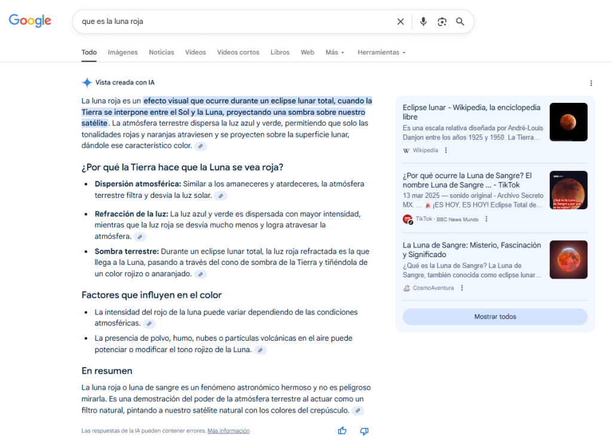Switch to the Noticias tab
612x443 pixels.
point(161,53)
